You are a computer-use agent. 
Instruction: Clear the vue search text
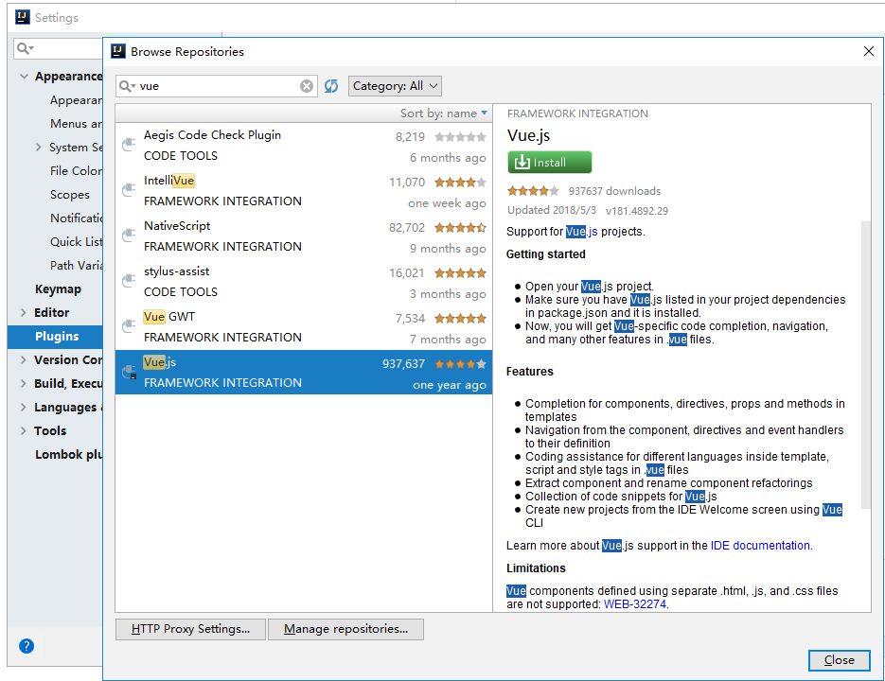tap(307, 86)
